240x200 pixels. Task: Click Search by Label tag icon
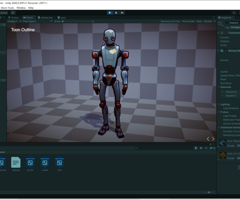[201, 148]
